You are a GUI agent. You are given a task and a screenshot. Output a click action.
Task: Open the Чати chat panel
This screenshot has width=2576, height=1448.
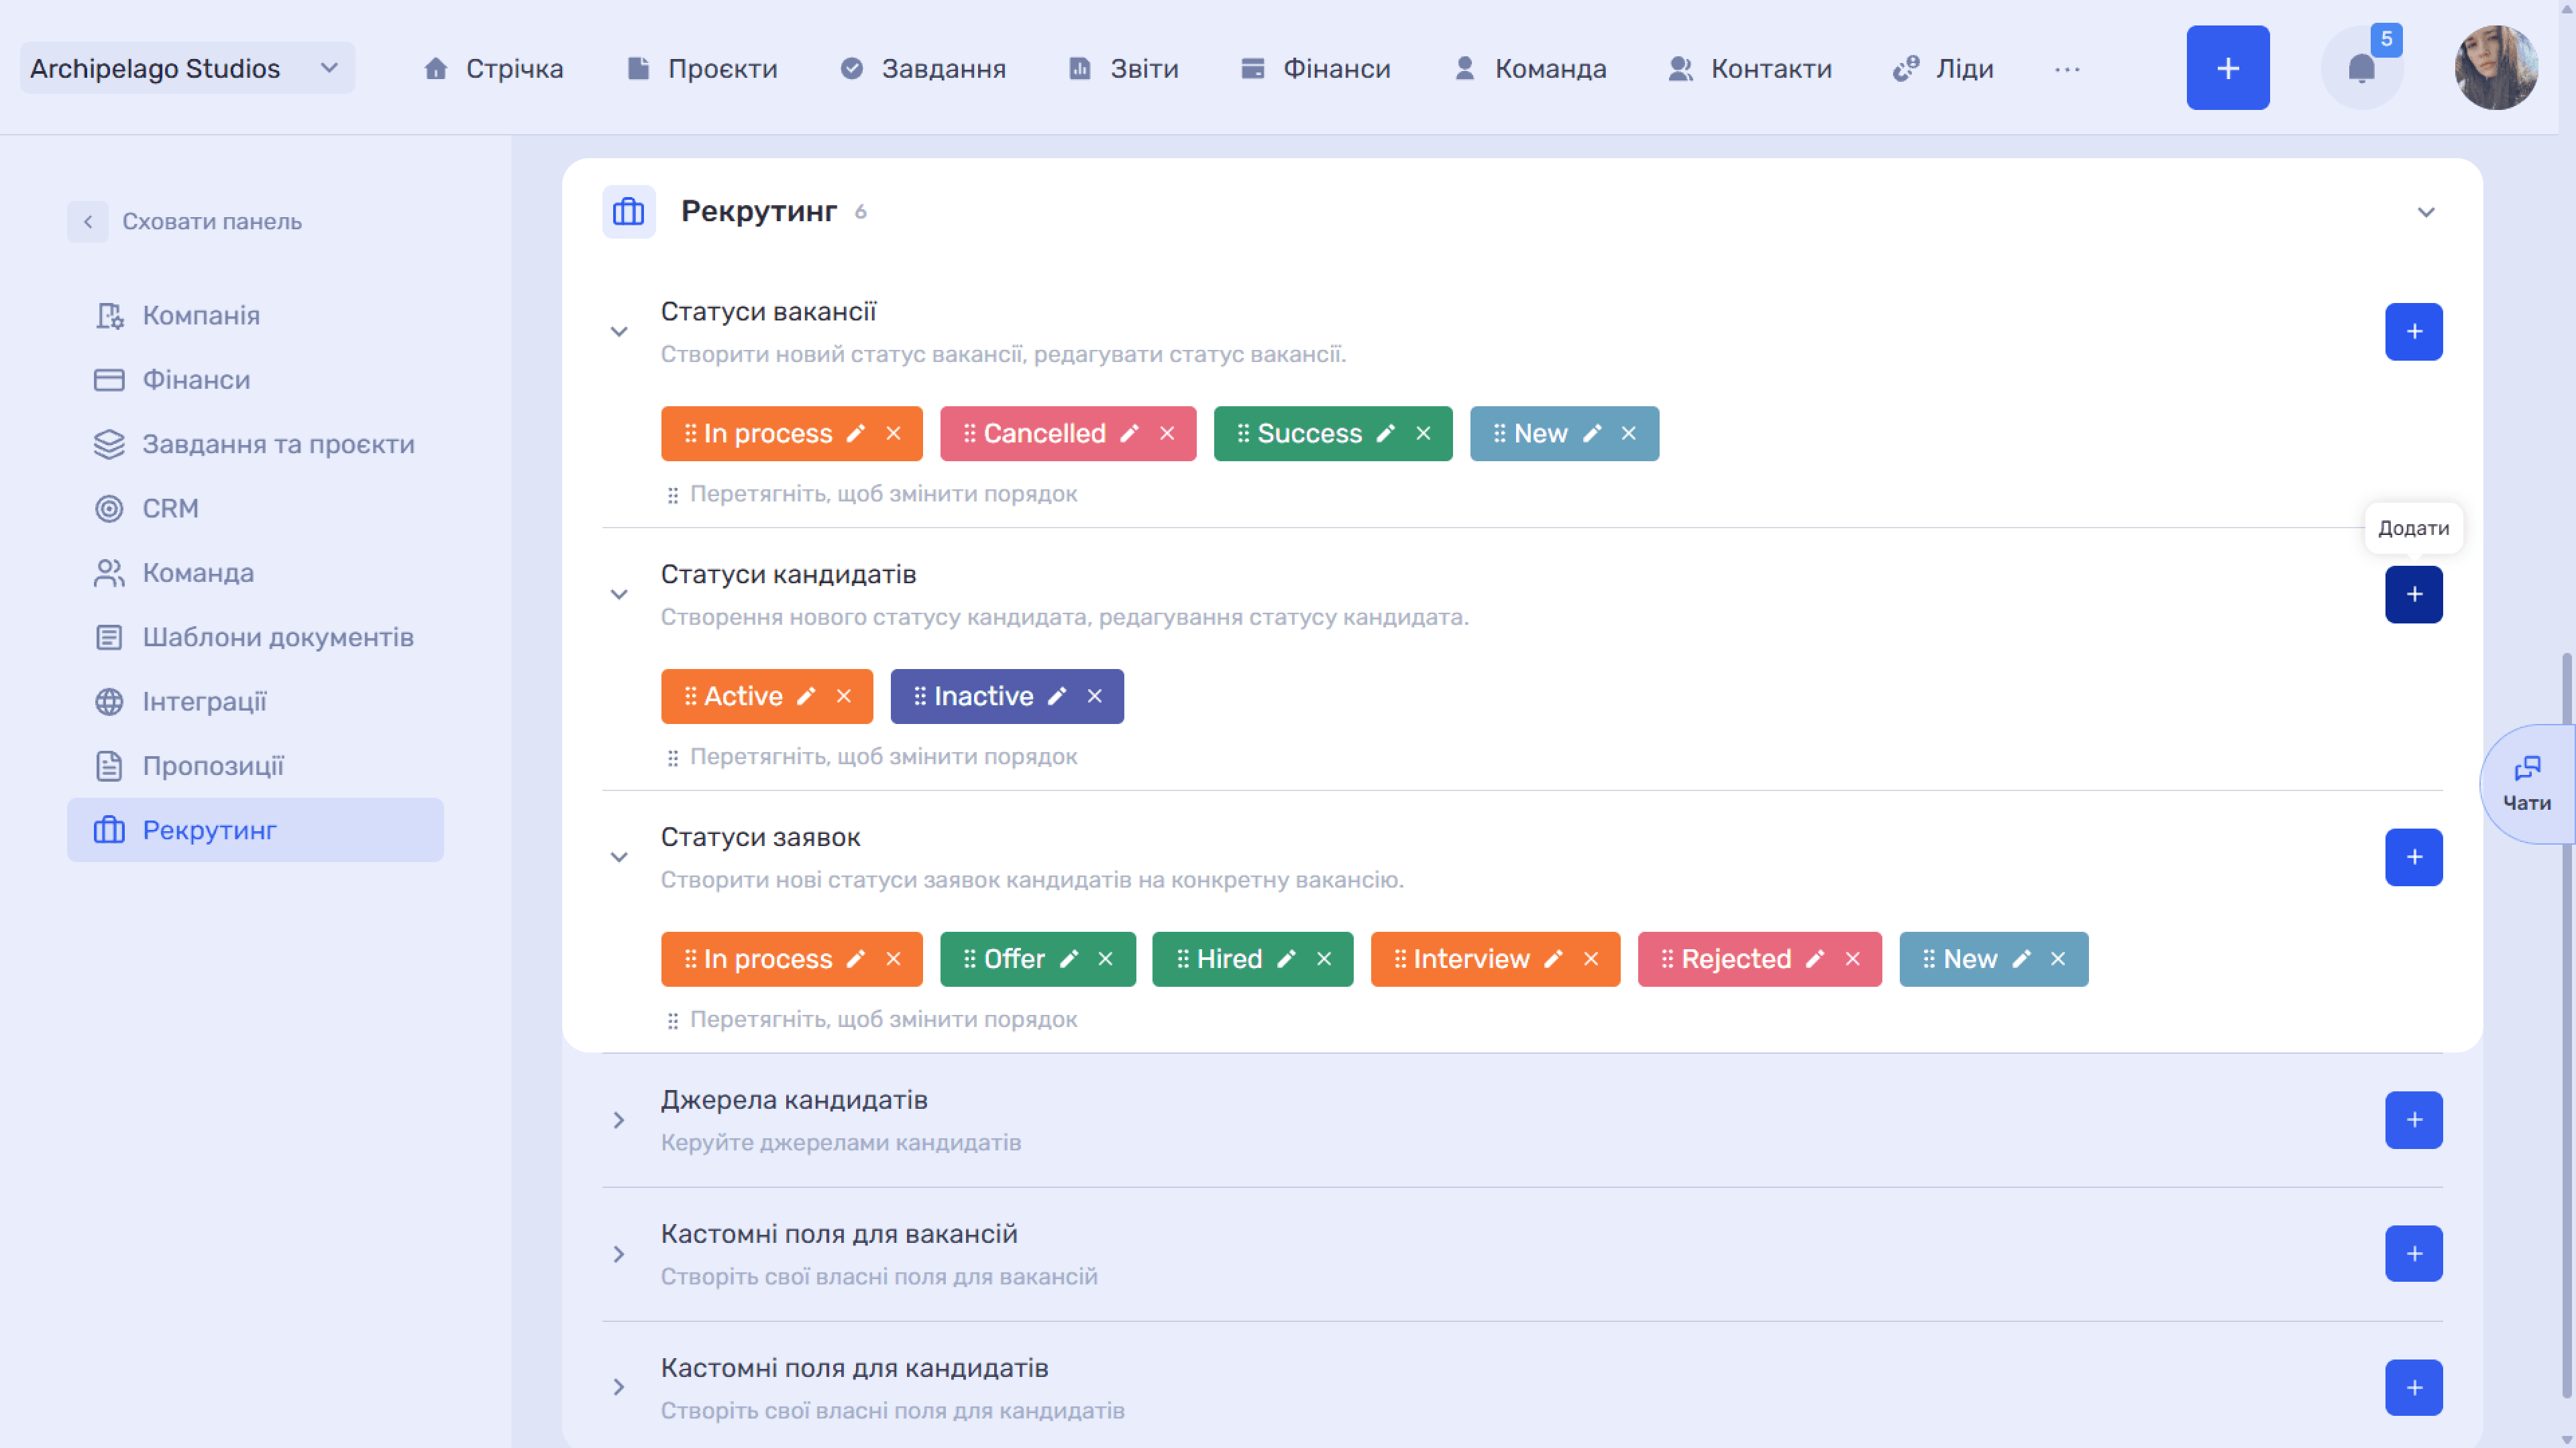[x=2527, y=784]
